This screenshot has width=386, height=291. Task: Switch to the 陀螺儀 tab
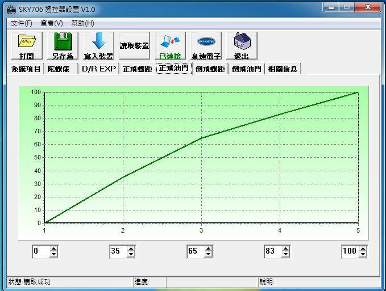click(x=59, y=69)
